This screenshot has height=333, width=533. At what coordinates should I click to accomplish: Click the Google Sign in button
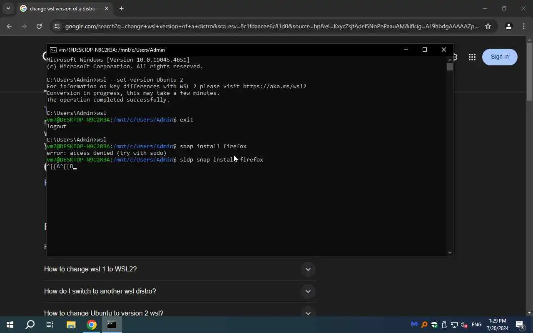click(x=500, y=57)
